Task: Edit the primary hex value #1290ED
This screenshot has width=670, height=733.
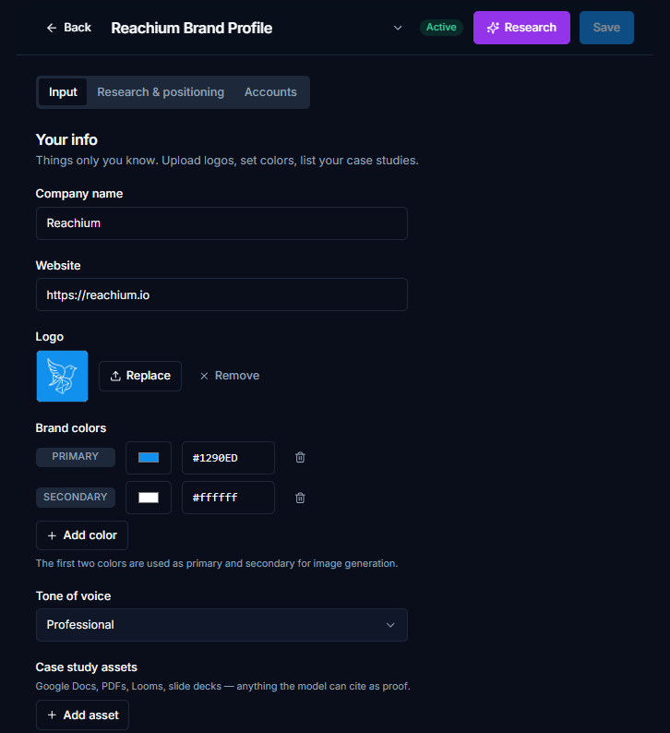Action: point(228,458)
